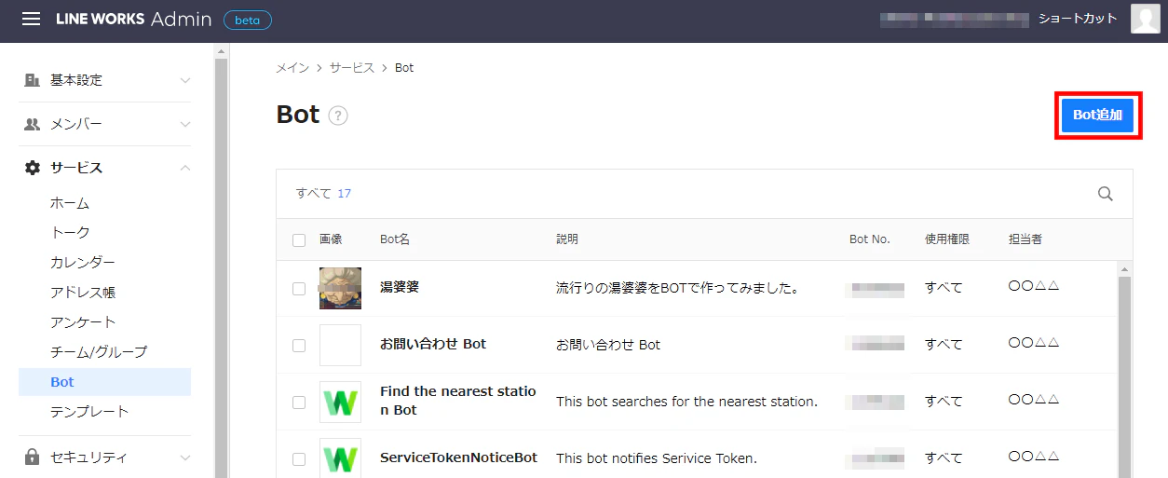Click the sidebar scroll-up arrow
This screenshot has width=1168, height=478.
221,50
